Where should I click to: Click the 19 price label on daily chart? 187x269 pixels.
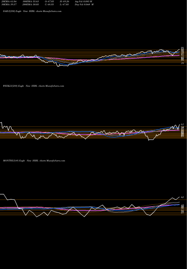183,63
